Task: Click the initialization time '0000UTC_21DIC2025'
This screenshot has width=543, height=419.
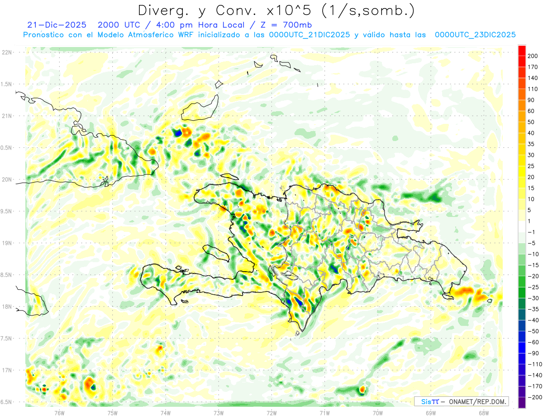Action: click(309, 34)
